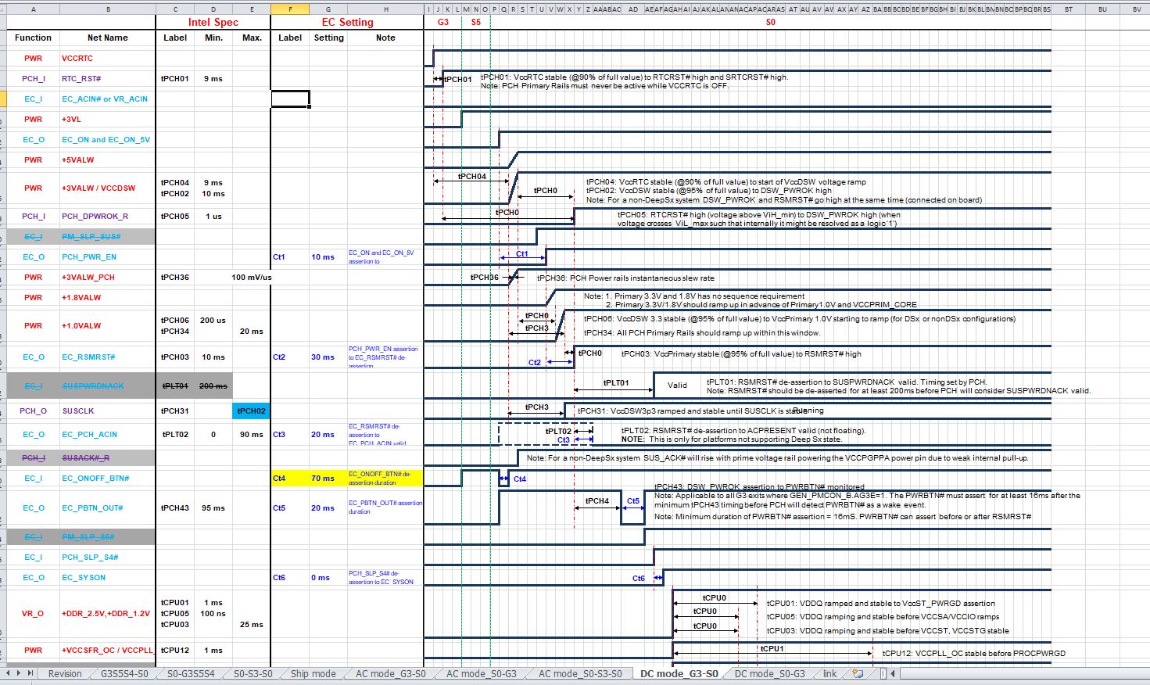Screen dimensions: 1150x685
Task: Select the Intel Spec header cell
Action: point(213,23)
